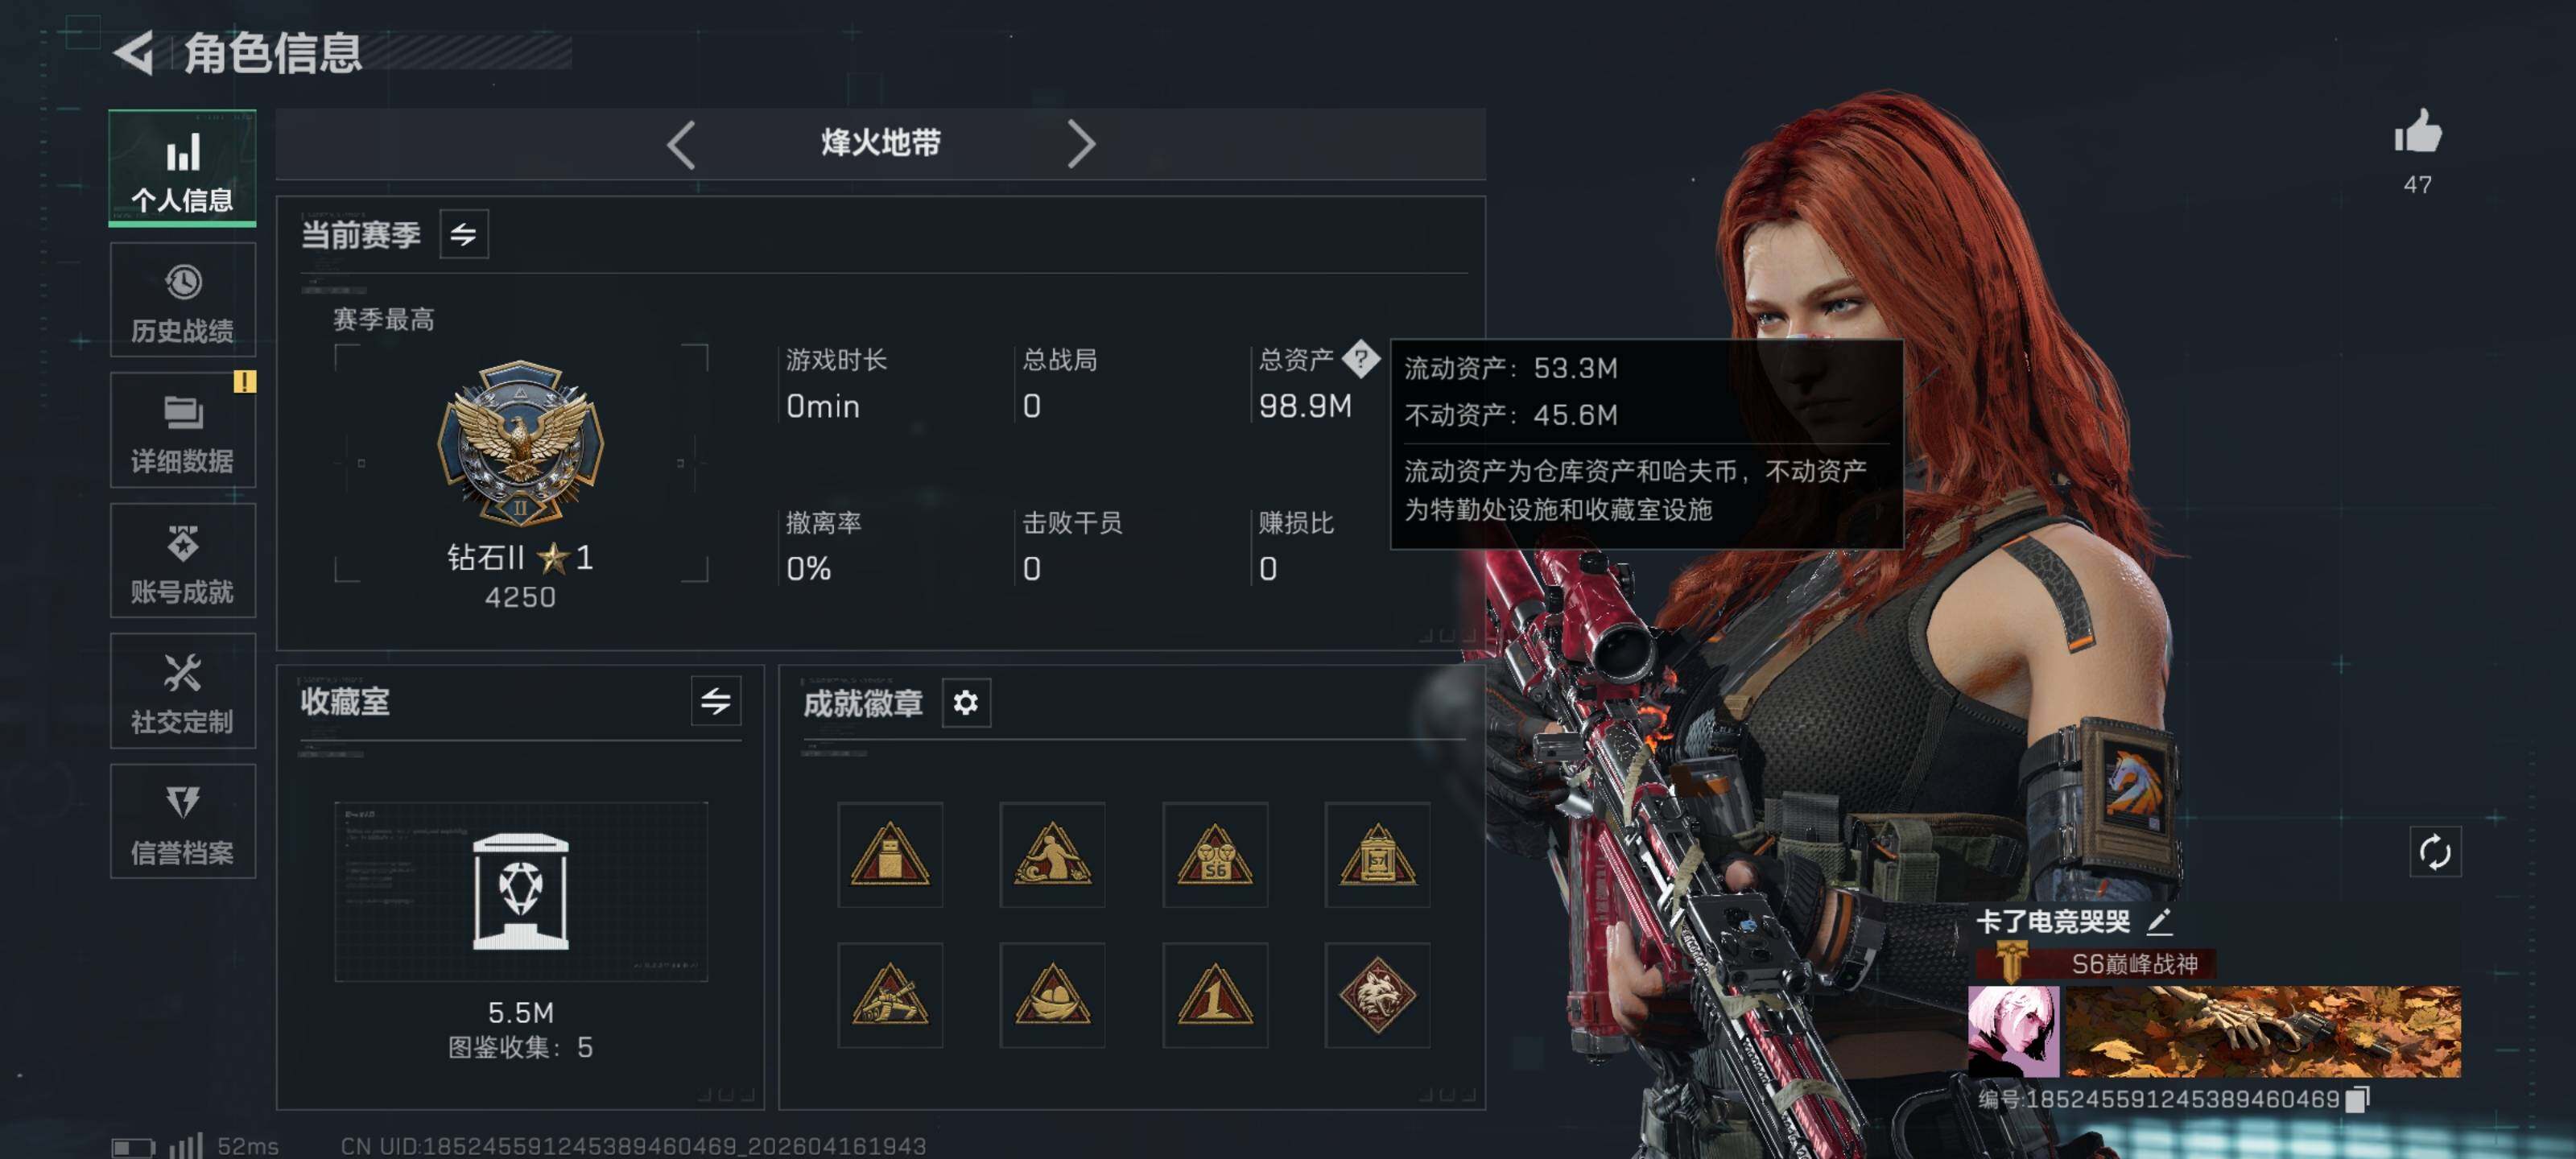This screenshot has width=2576, height=1159.
Task: Select the wolf diamond achievement badge
Action: [x=1377, y=995]
